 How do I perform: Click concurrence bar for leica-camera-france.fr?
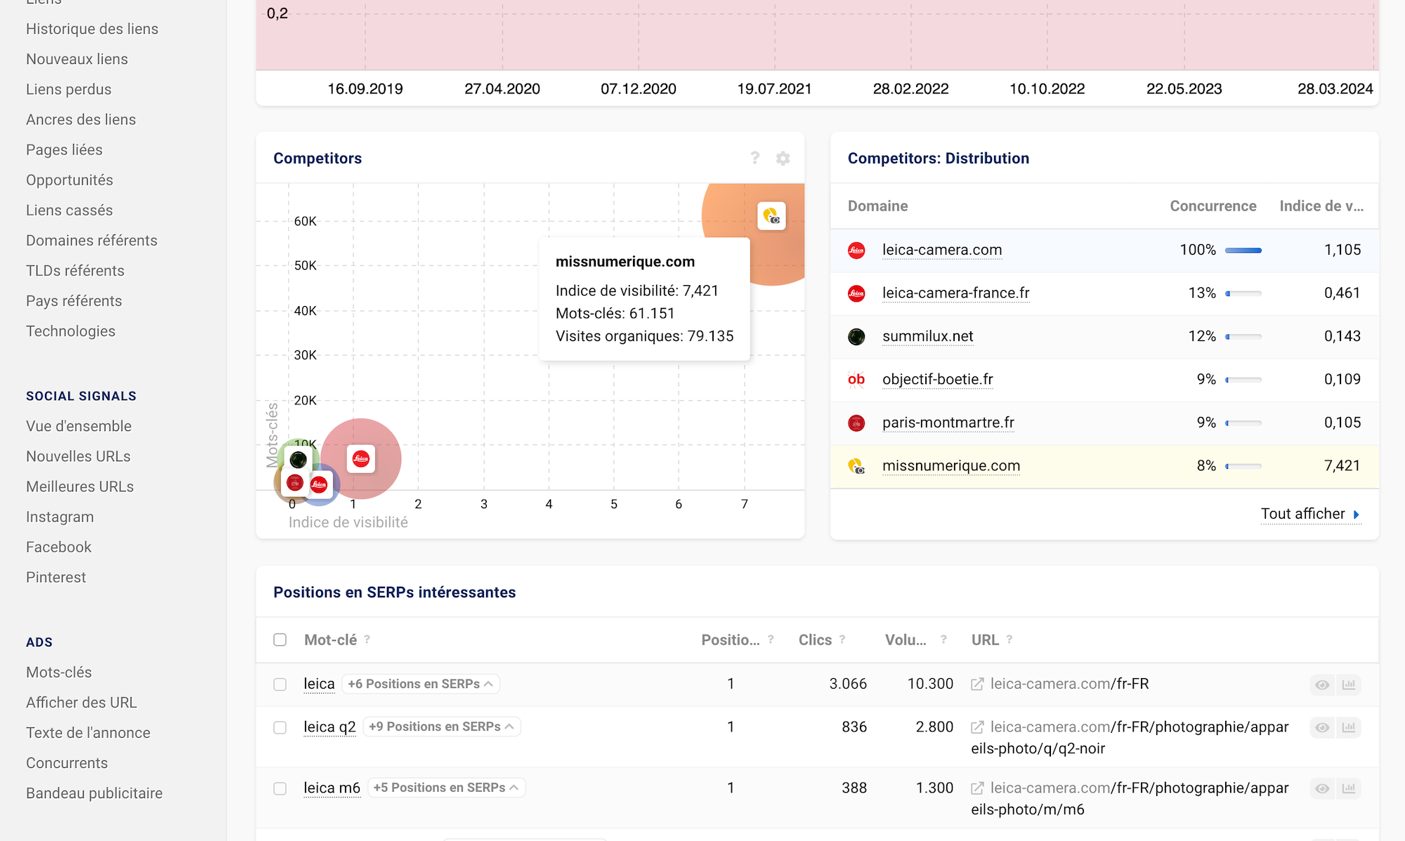[x=1243, y=293]
